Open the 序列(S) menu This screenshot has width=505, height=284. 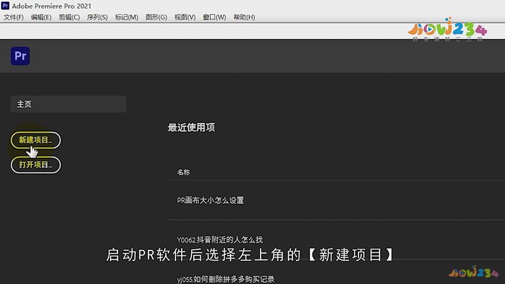97,17
